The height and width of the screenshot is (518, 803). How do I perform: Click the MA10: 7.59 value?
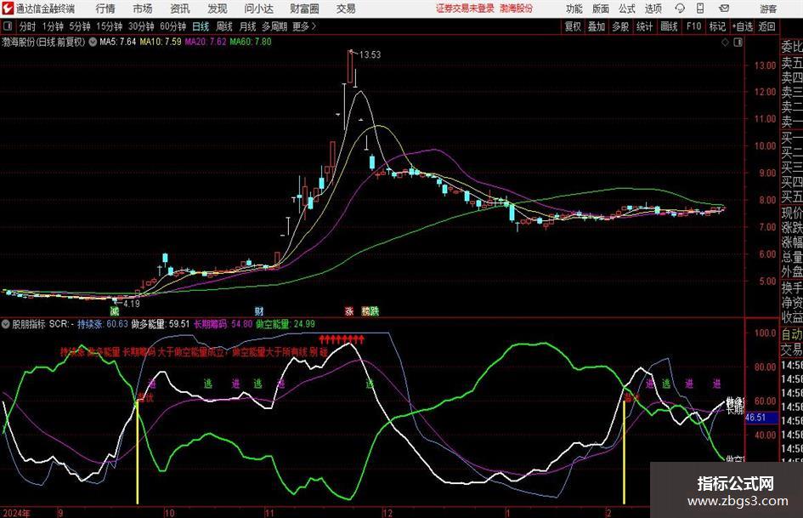pos(161,42)
